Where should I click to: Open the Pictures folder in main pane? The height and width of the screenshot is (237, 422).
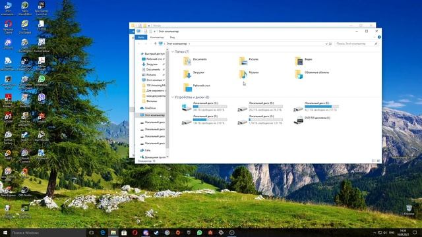[249, 61]
